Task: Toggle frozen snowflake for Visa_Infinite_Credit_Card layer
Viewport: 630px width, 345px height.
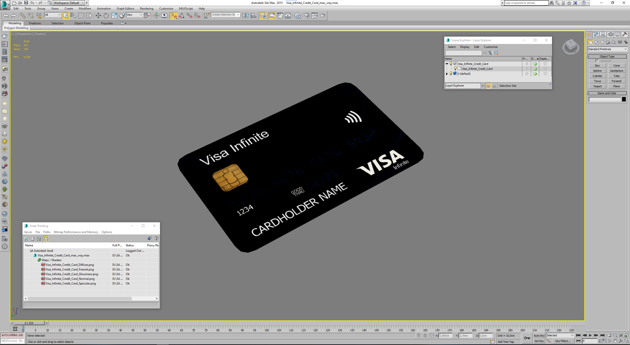Action: click(x=527, y=64)
